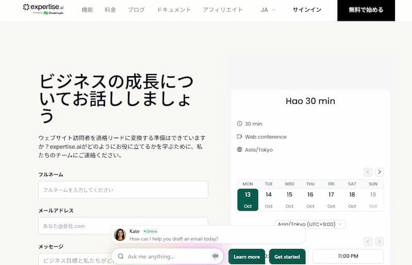Go to the ブログ page
The image size is (412, 265).
click(x=136, y=10)
